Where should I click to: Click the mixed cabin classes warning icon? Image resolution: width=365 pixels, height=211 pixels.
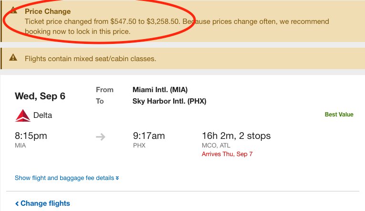13,59
